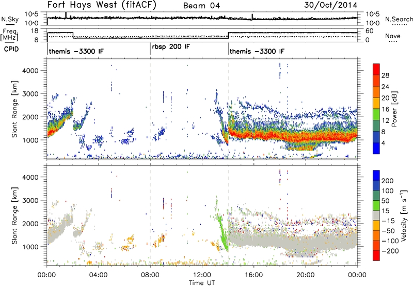Click the 'Nave' legend label
This screenshot has height=286, width=413.
click(x=393, y=36)
